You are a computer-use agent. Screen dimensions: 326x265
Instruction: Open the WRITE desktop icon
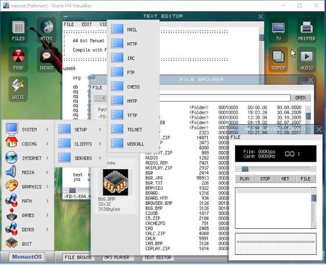(x=18, y=89)
